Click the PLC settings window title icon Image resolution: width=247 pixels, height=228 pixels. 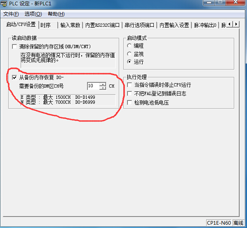click(x=3, y=3)
